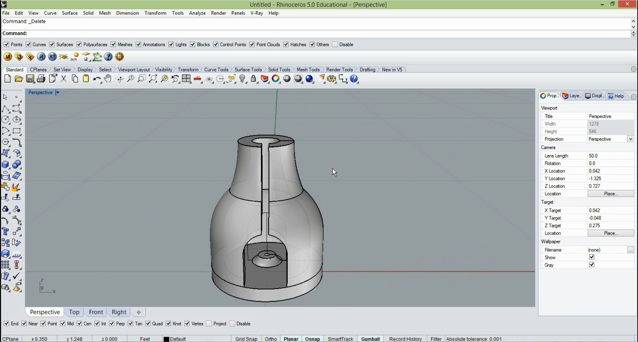Screen dimensions: 638x342
Task: Select the Circle drawing tool
Action: [x=5, y=119]
